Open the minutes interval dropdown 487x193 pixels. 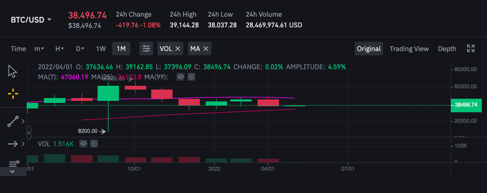pos(39,49)
